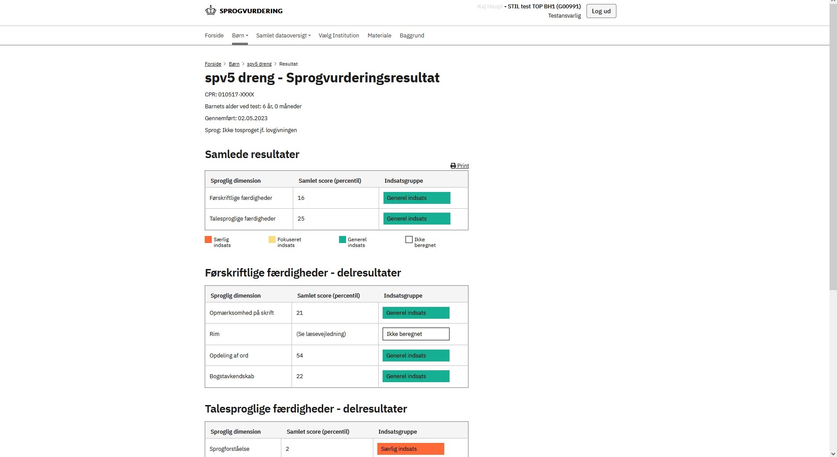Select the Talesproglige færdigheder row label
The width and height of the screenshot is (837, 457).
[x=243, y=219]
